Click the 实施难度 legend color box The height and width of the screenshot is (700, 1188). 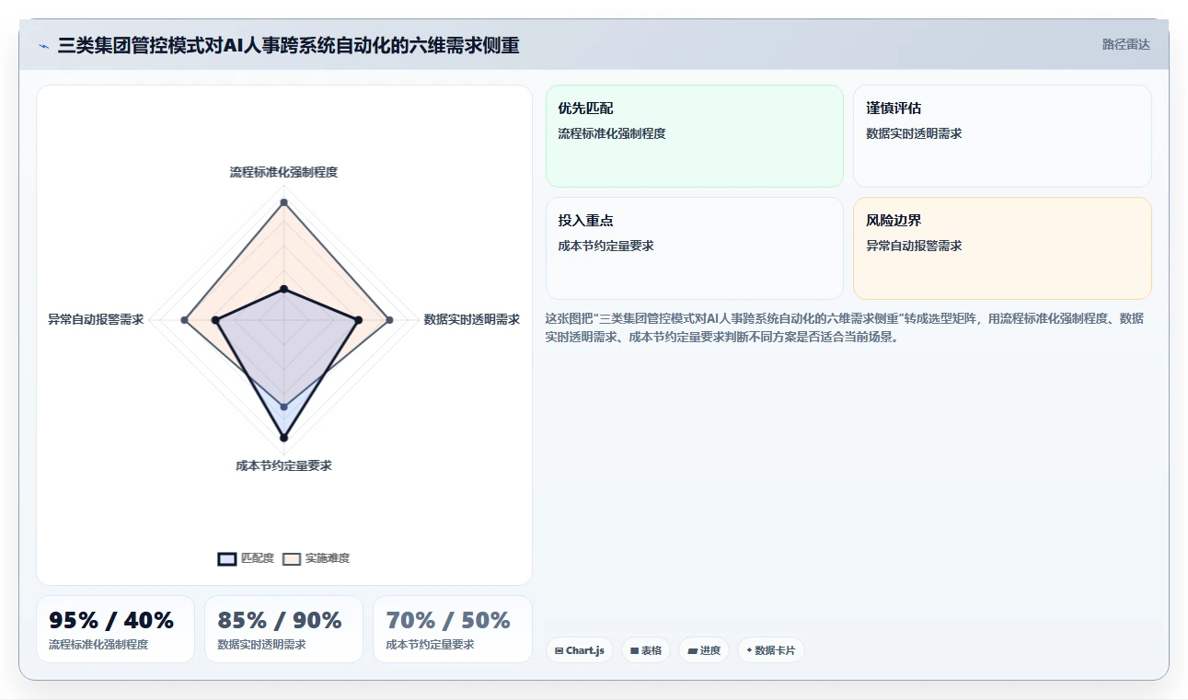(x=292, y=558)
